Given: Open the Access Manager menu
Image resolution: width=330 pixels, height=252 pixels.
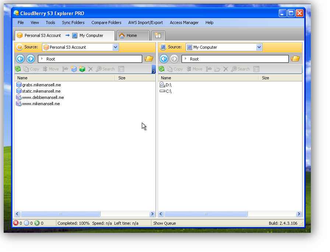Looking at the screenshot, I should pyautogui.click(x=184, y=23).
